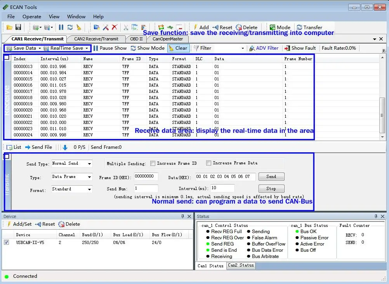Open Send Type dropdown
This screenshot has height=284, width=389.
tap(89, 164)
